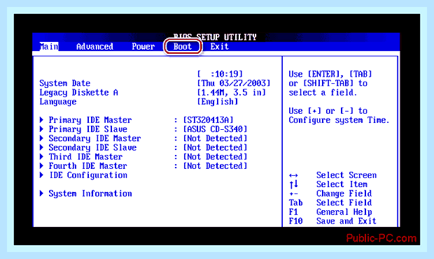434x259 pixels.
Task: Expand the System Information arrow
Action: click(x=41, y=193)
